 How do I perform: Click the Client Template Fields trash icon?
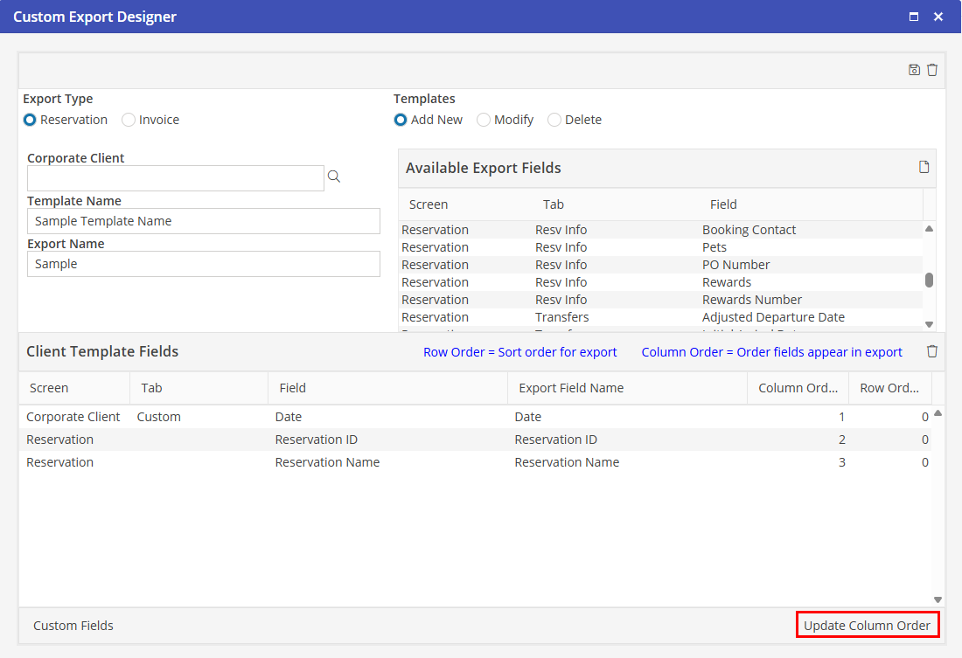pyautogui.click(x=932, y=351)
